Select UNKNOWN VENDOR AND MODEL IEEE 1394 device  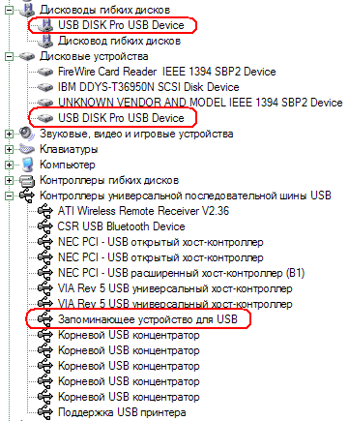coord(200,103)
